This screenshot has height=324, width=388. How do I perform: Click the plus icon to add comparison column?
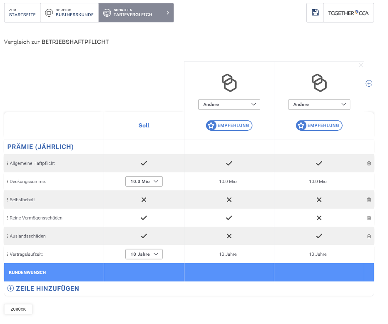(x=369, y=83)
